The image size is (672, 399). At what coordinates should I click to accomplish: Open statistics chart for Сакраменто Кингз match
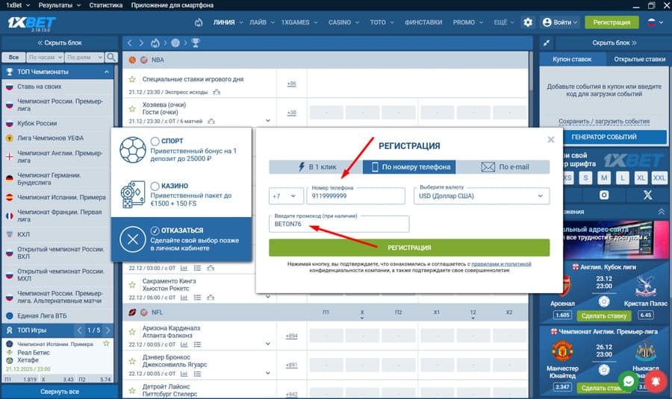click(x=184, y=297)
